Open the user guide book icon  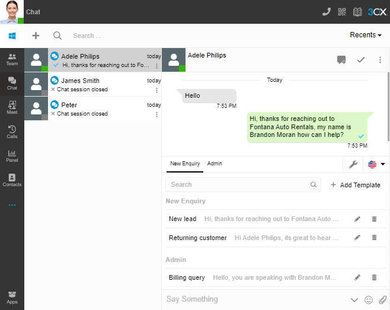357,12
